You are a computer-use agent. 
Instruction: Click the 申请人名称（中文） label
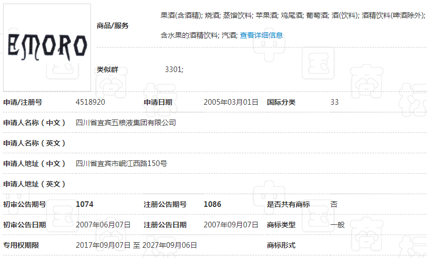(x=35, y=123)
